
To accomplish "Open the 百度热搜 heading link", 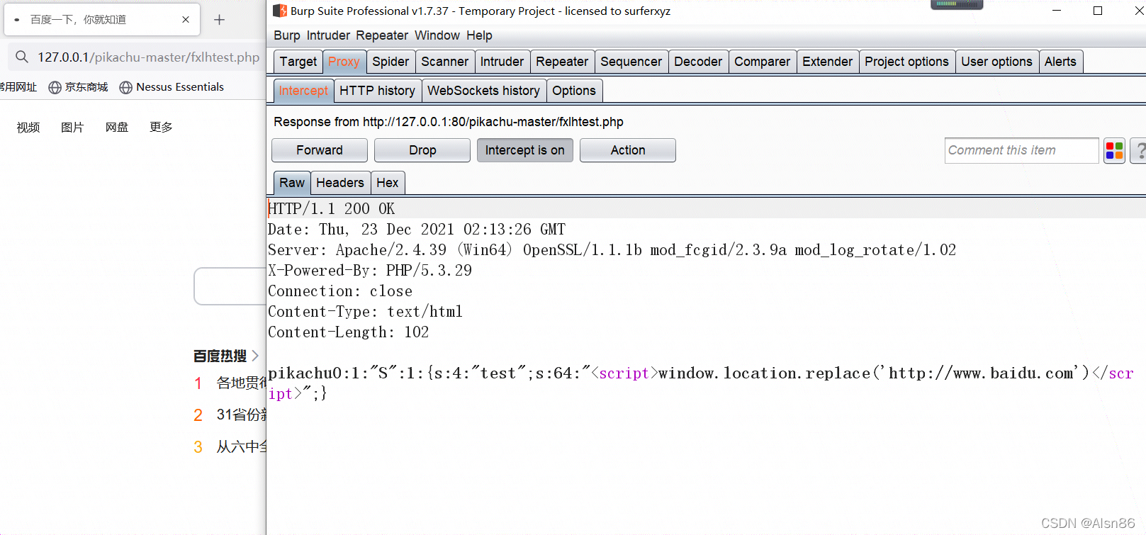I will (x=220, y=356).
